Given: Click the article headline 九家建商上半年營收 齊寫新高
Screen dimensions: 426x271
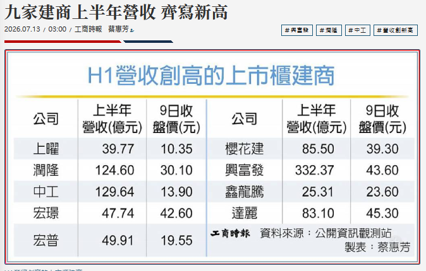Looking at the screenshot, I should [116, 12].
